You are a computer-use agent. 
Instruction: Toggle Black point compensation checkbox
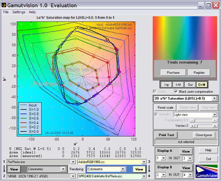[x=176, y=91]
